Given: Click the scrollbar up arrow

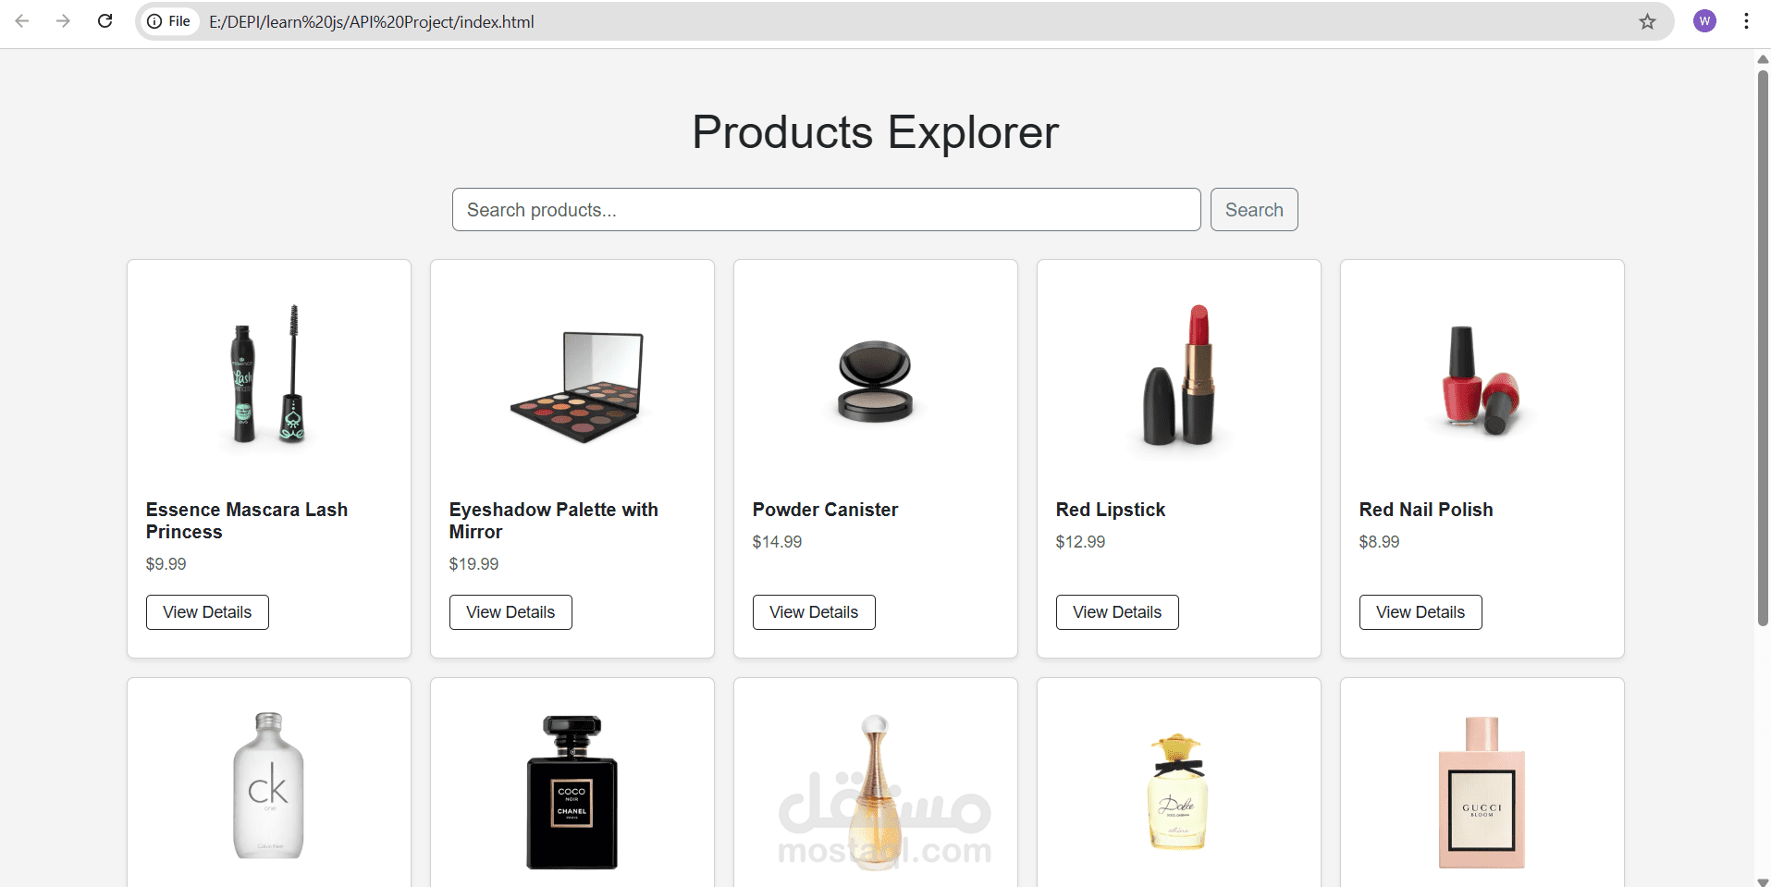Looking at the screenshot, I should coord(1763,59).
